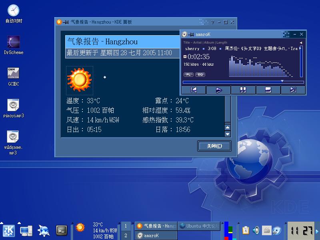Close the weather report with 关闭(C)
This screenshot has width=320, height=240.
pyautogui.click(x=214, y=146)
